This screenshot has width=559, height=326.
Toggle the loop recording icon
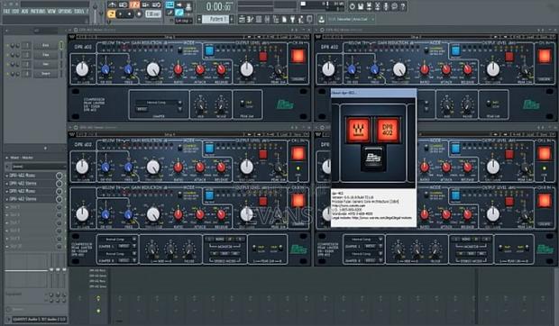point(157,5)
